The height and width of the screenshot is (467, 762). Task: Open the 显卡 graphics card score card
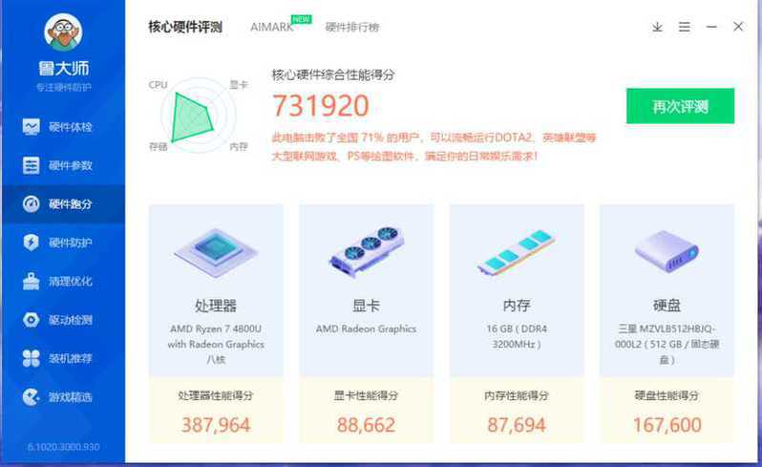(x=366, y=324)
